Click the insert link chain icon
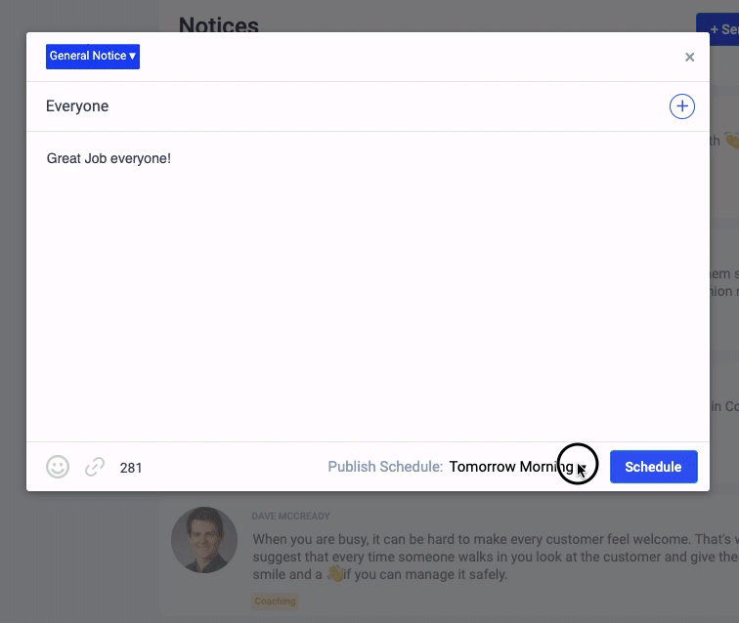Image resolution: width=739 pixels, height=623 pixels. click(x=95, y=468)
